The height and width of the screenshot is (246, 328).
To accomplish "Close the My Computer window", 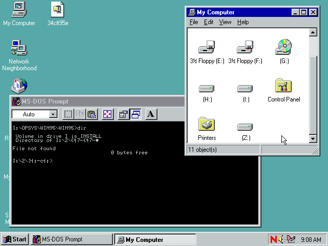I will [313, 12].
